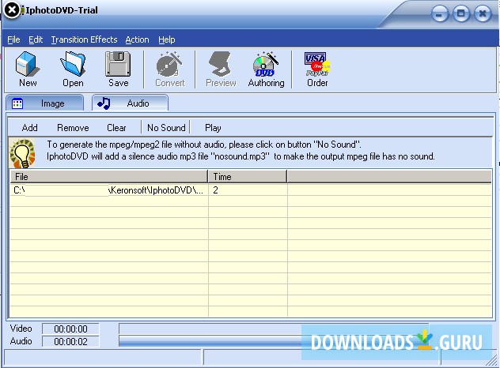Open the Help menu
This screenshot has height=368, width=500.
[x=166, y=39]
